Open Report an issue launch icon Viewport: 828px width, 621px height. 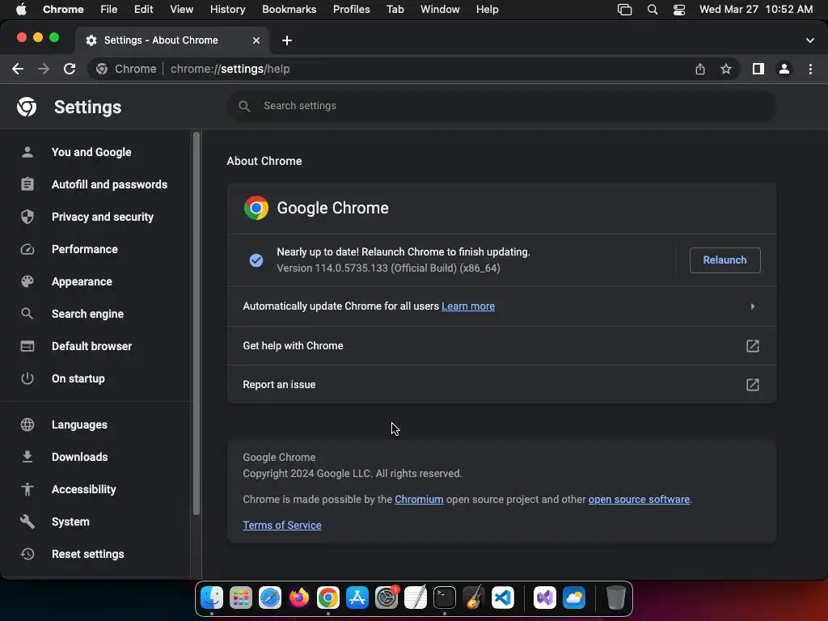753,384
